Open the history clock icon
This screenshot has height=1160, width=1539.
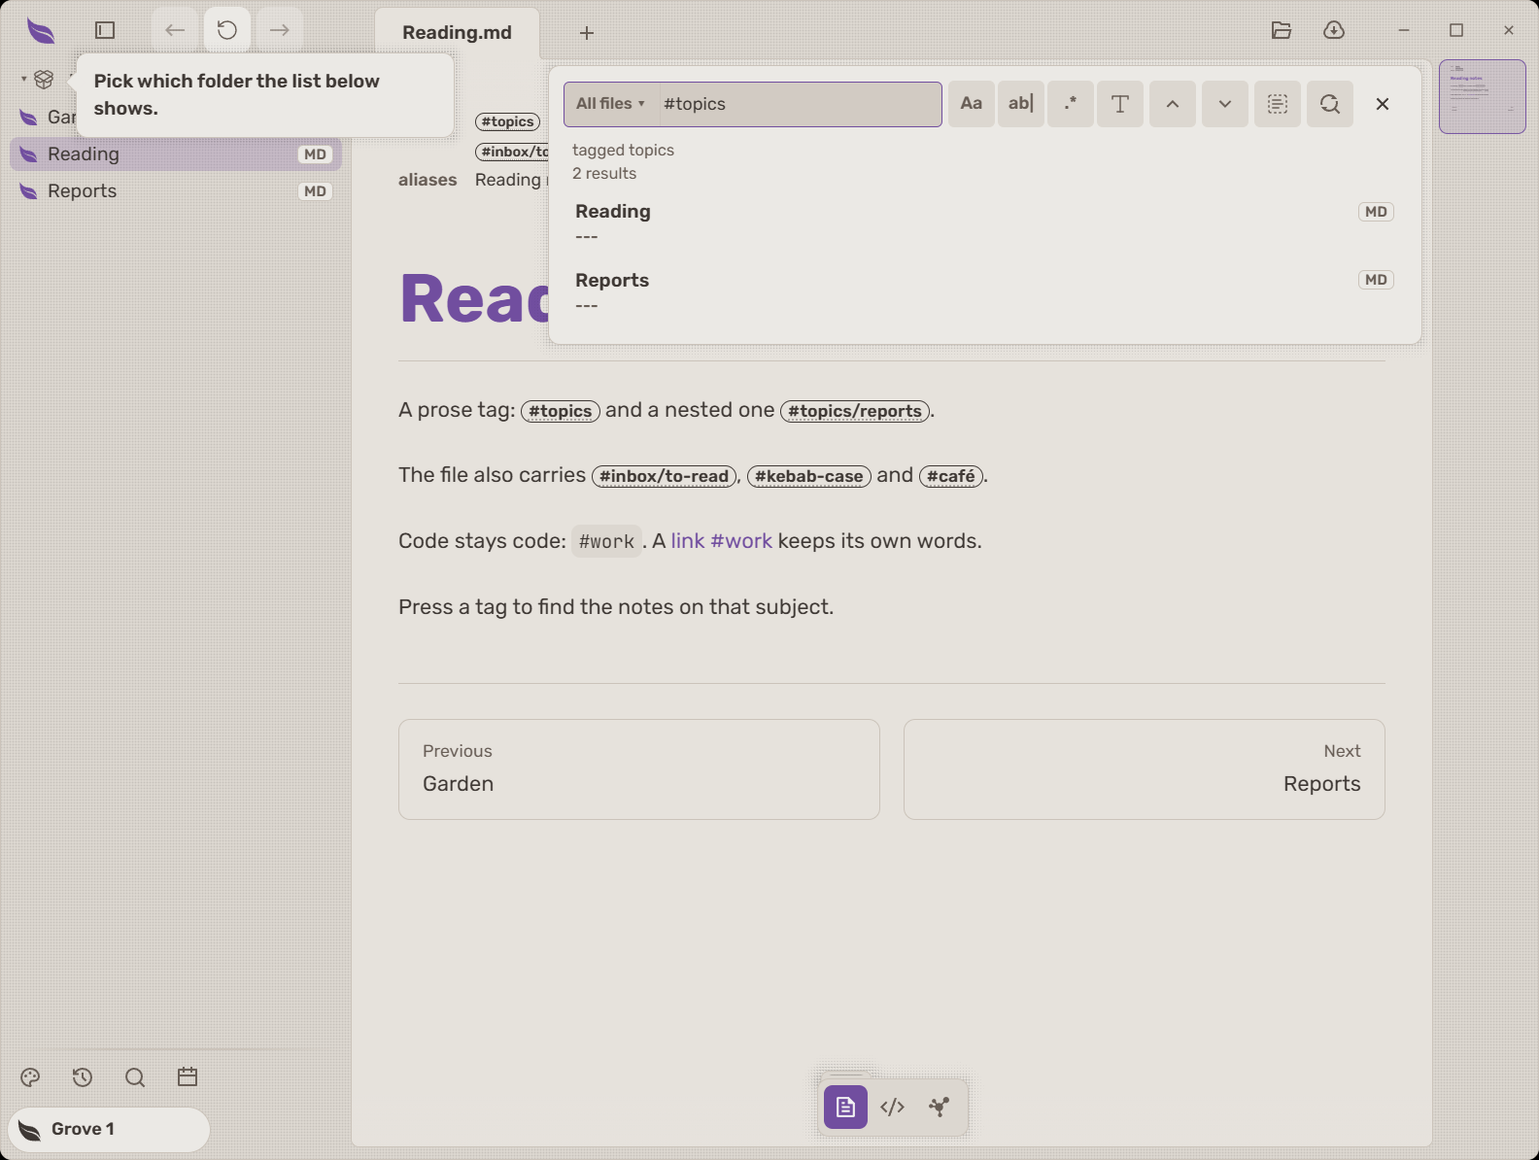point(83,1077)
